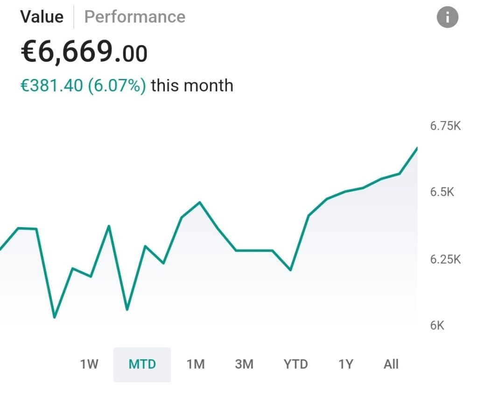Open the info icon for portfolio details
Image resolution: width=478 pixels, height=393 pixels.
(x=447, y=18)
